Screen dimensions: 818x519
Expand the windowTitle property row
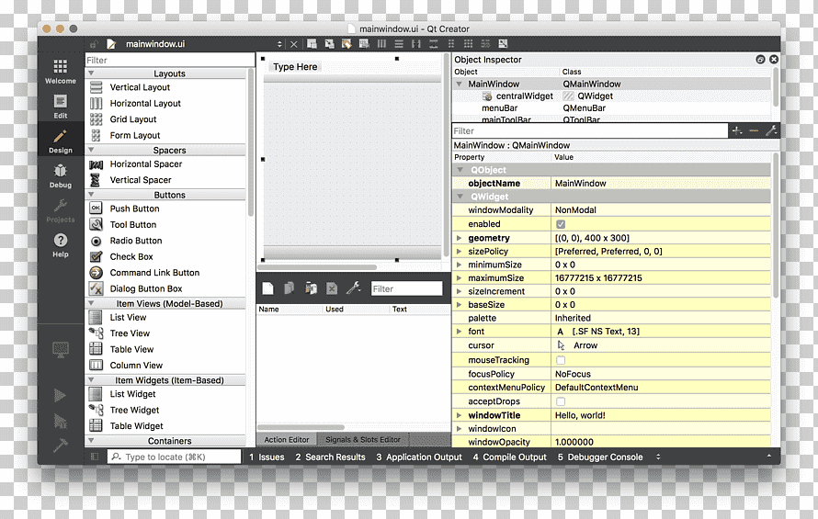point(459,415)
